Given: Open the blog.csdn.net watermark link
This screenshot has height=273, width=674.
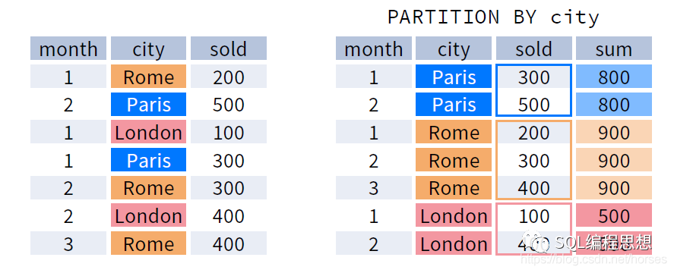Looking at the screenshot, I should tap(593, 259).
